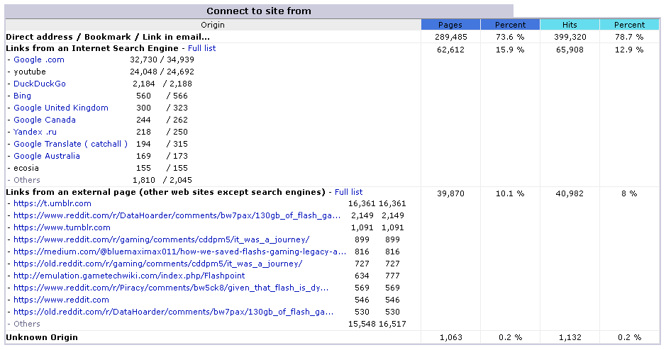Viewport: 666px width, 350px height.
Task: Open the https://www.tumblr.com referrer link
Action: click(x=62, y=227)
